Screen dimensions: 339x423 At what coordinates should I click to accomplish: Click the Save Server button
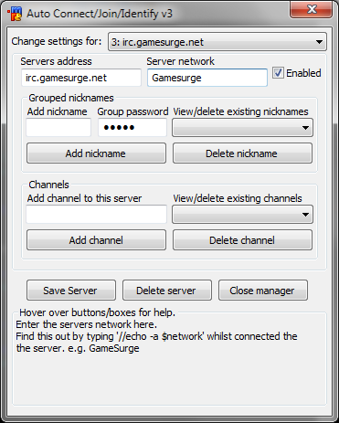click(x=71, y=291)
